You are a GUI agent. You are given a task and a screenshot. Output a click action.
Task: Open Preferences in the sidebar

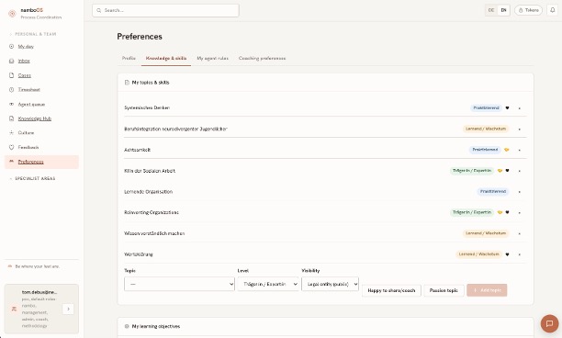pos(41,162)
